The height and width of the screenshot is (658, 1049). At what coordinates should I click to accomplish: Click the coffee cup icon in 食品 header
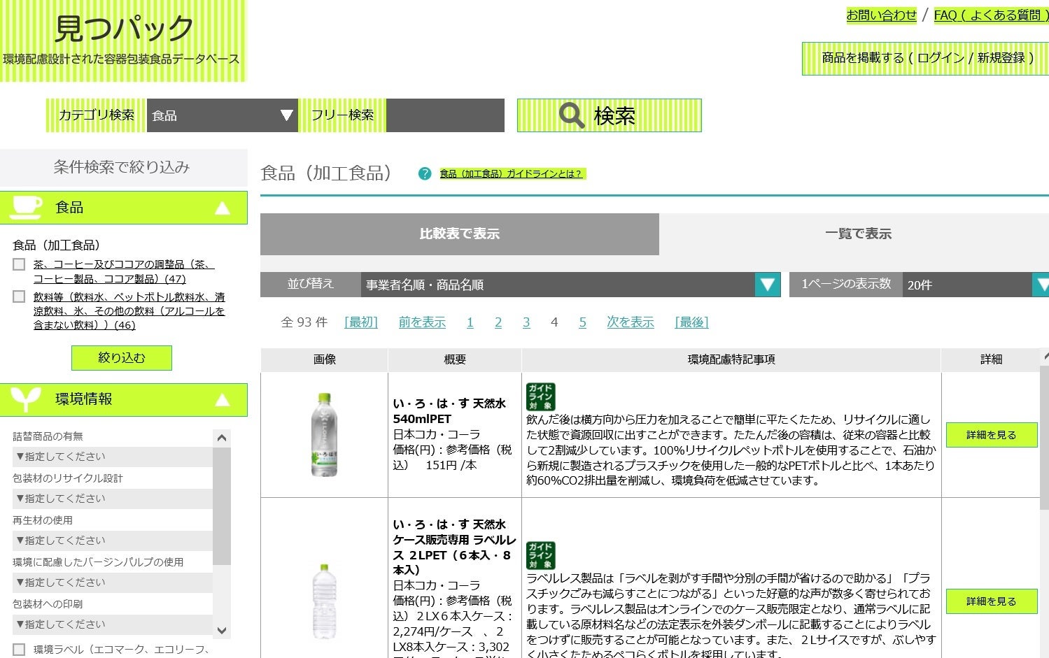[27, 207]
